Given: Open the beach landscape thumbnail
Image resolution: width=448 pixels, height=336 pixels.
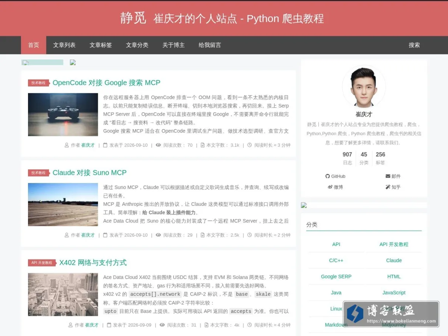Looking at the screenshot, I should click(x=63, y=205).
